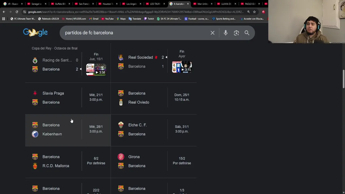Open the Barcelona vs København match
Viewport: 345px width, 194px height.
(x=68, y=130)
